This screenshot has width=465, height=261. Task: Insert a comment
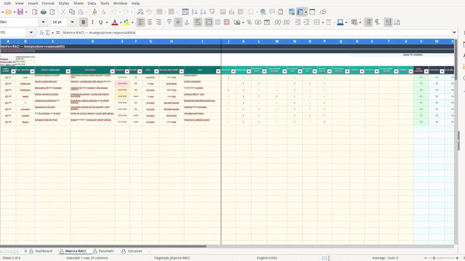272,12
